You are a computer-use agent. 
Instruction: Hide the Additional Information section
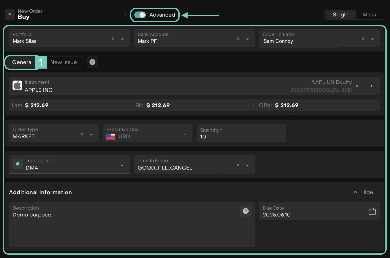pos(363,192)
